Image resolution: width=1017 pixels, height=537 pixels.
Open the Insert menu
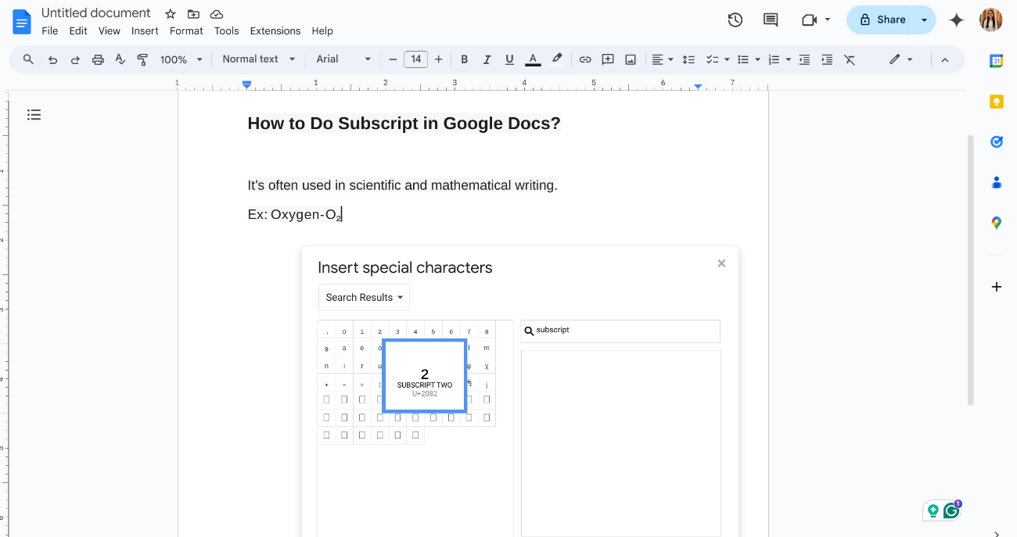tap(145, 30)
